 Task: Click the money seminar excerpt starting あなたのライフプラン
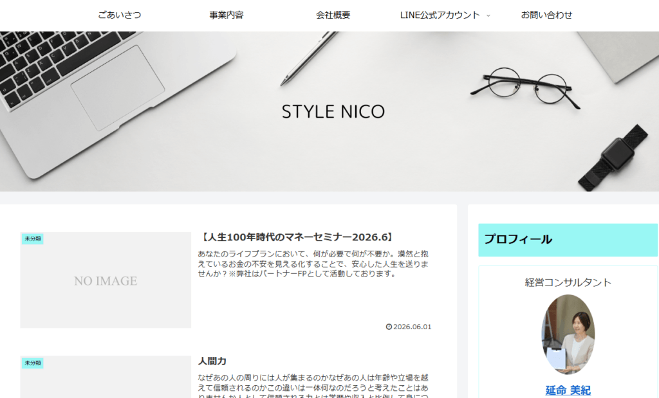pos(313,264)
